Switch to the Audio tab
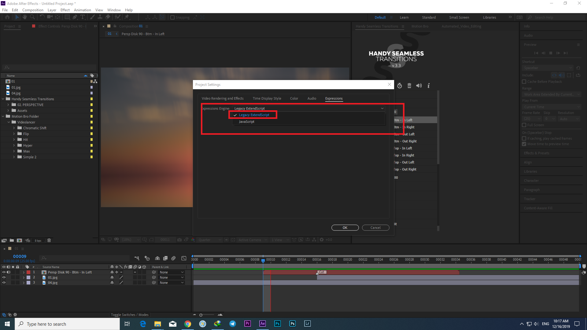Screen dimensions: 587x330 [312, 98]
